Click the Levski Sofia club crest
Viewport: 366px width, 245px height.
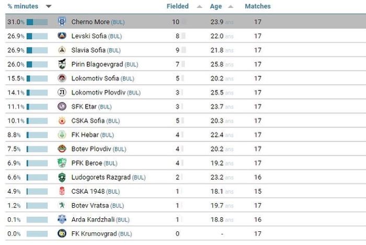point(62,36)
